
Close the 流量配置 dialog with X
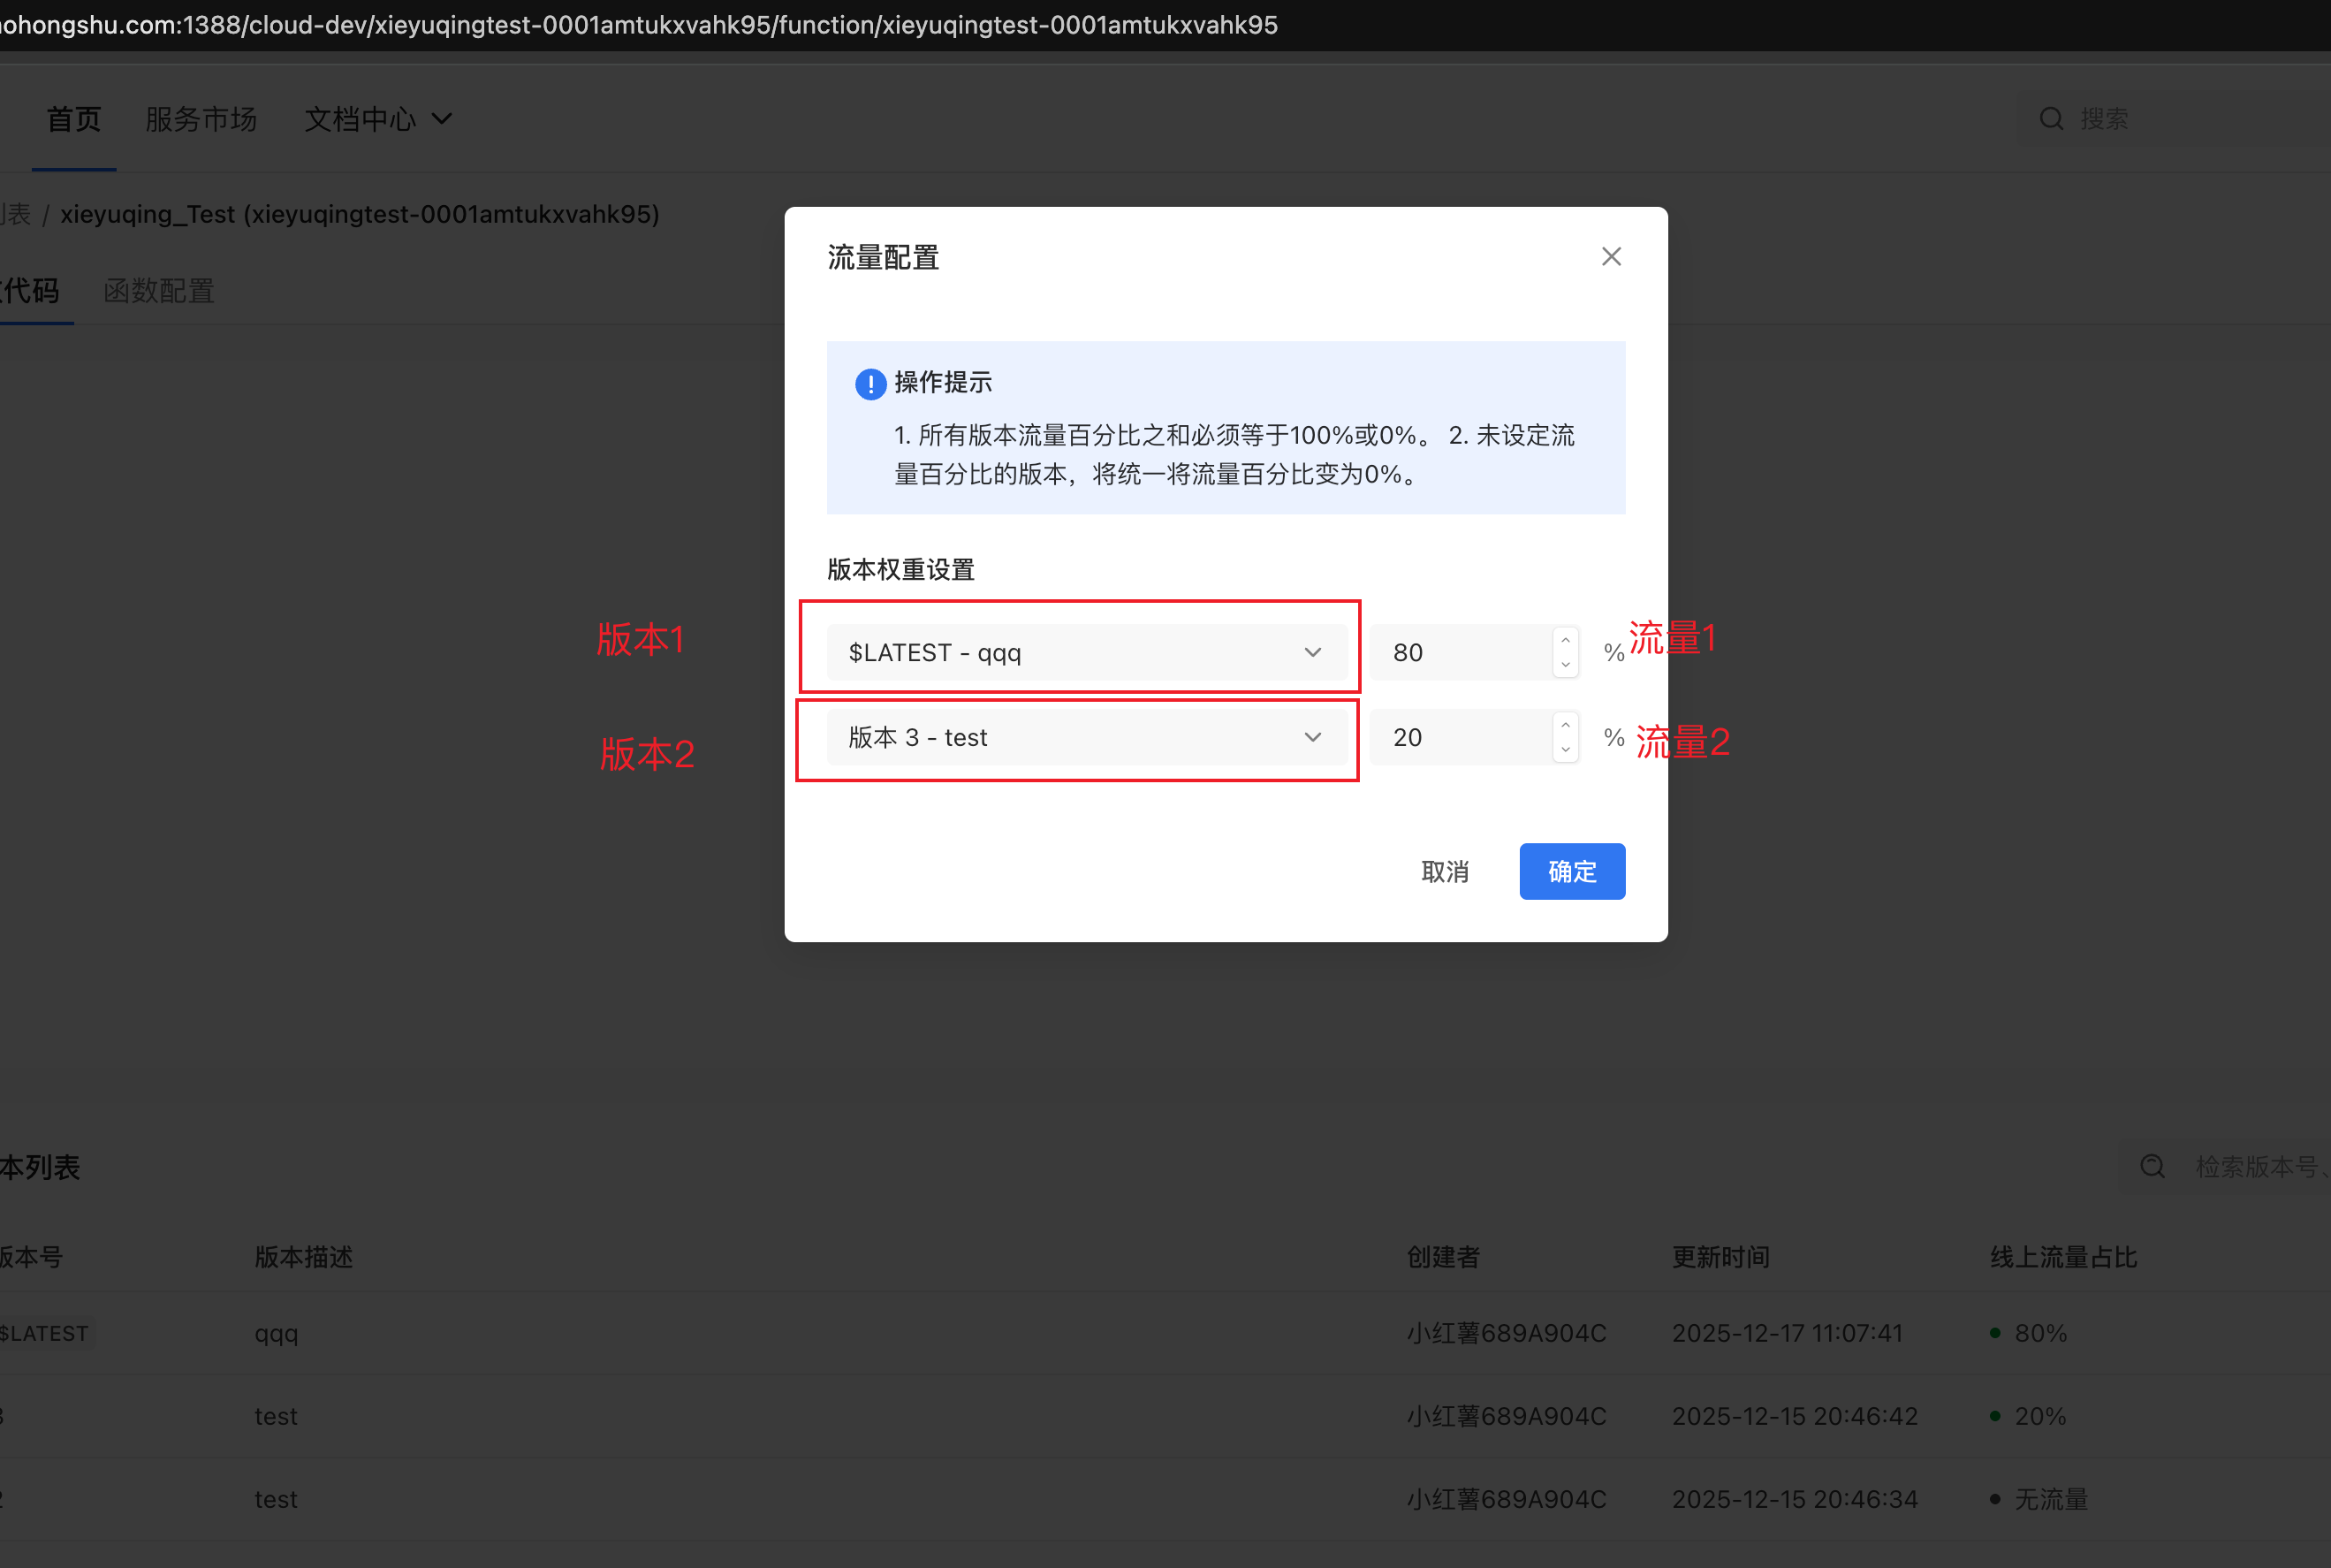(x=1610, y=257)
